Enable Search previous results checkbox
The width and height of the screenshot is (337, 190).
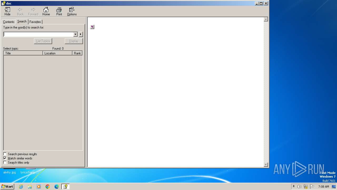pos(5,154)
